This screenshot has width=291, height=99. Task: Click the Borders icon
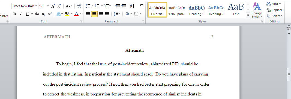136,14
